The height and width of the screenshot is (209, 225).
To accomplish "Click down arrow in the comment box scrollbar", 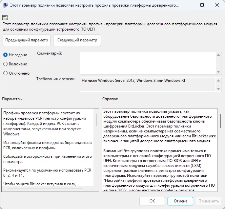I will pos(218,71).
